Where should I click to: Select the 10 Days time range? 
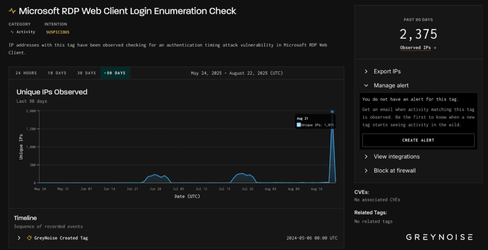(x=57, y=73)
